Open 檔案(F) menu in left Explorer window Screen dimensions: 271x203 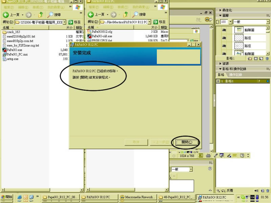coord(9,7)
